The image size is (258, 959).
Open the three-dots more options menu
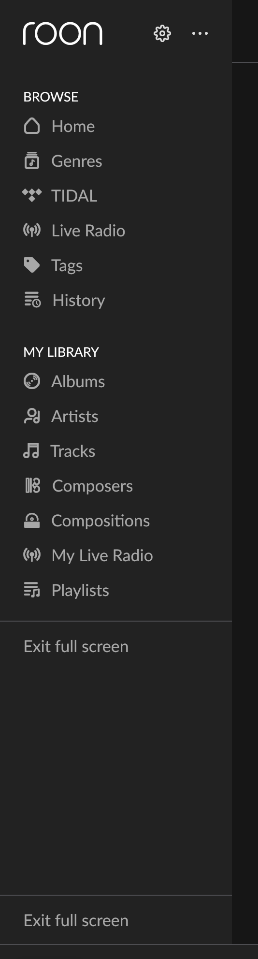tap(200, 33)
